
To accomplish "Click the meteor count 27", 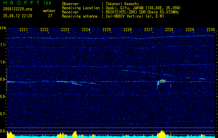I will point(50,16).
